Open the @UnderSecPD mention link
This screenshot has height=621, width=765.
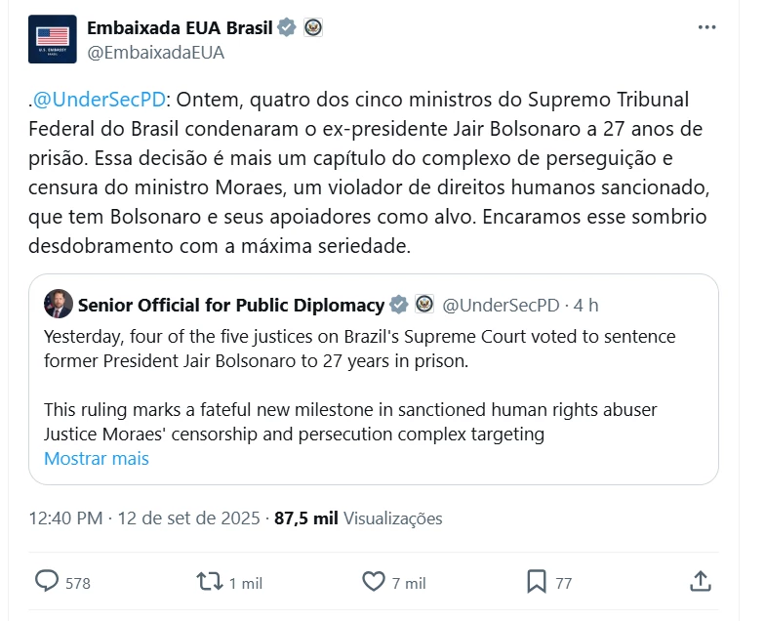[100, 100]
